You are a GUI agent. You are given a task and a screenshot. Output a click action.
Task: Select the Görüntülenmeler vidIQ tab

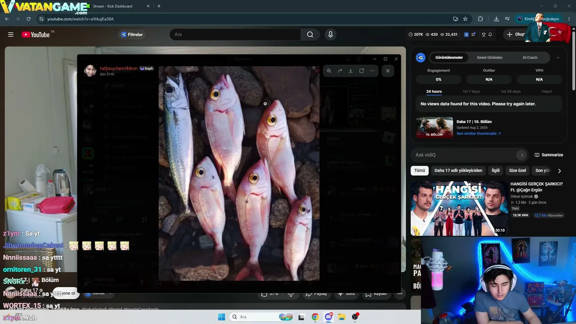pyautogui.click(x=449, y=58)
